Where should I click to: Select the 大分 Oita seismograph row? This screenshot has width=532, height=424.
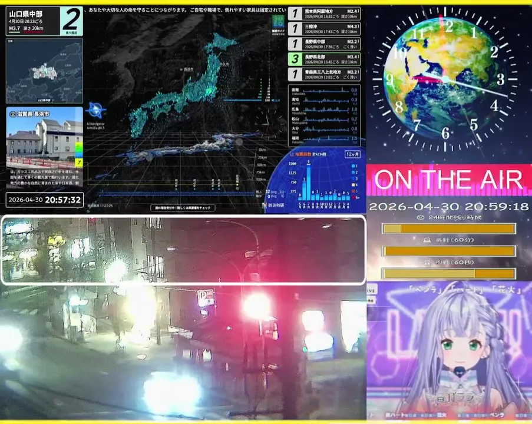click(x=325, y=130)
